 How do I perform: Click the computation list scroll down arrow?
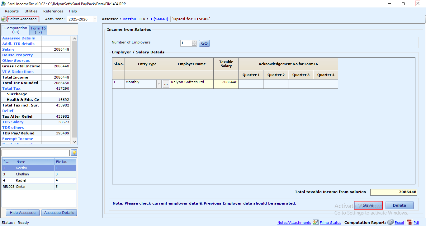74,142
